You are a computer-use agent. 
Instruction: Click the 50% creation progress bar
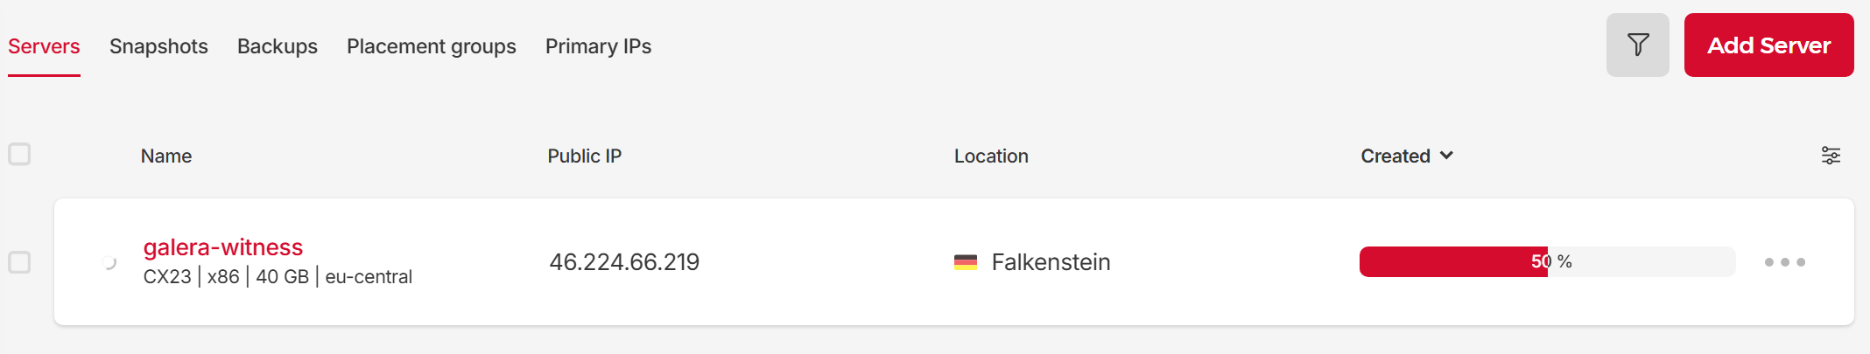[1546, 261]
